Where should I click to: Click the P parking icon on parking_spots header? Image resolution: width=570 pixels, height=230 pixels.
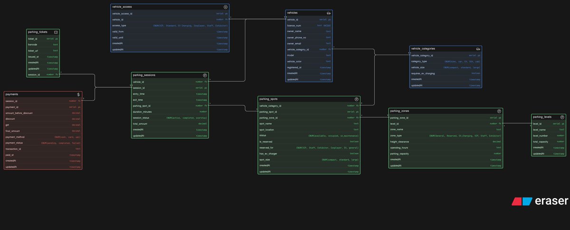[x=357, y=99]
